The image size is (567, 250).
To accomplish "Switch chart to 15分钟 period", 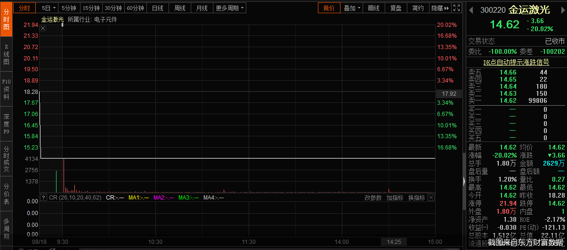I will coord(91,8).
